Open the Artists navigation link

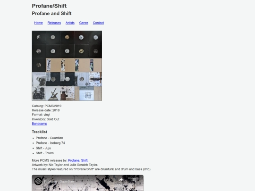click(x=70, y=23)
